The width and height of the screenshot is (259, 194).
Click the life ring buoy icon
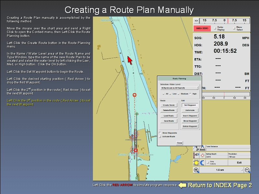pyautogui.click(x=202, y=155)
